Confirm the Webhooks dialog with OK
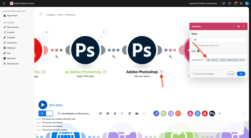251x138 pixels. click(x=241, y=74)
